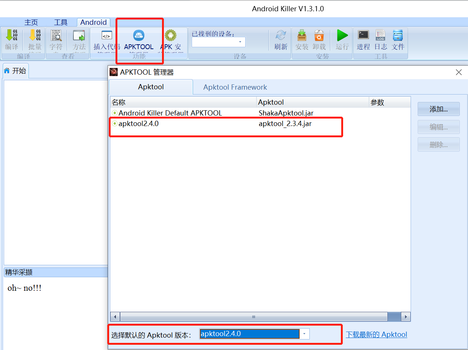Click the ShakaApktool.jar cell
This screenshot has width=468, height=350.
pyautogui.click(x=286, y=113)
